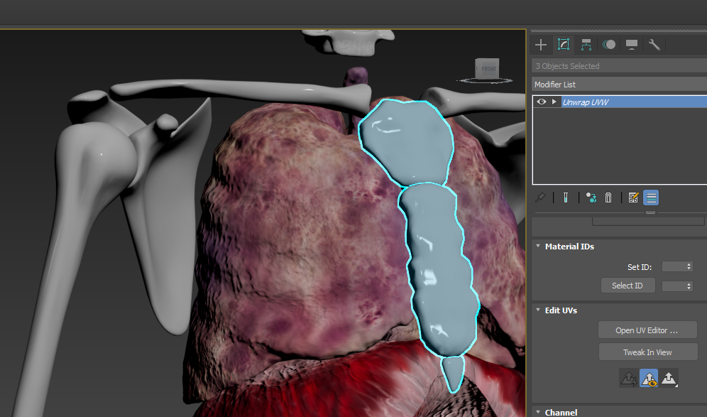Click the 3 Objects Selected name field
Viewport: 707px width, 417px height.
[x=619, y=66]
